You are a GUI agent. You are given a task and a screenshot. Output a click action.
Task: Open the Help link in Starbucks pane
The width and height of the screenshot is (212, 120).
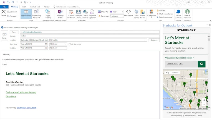tap(200, 116)
